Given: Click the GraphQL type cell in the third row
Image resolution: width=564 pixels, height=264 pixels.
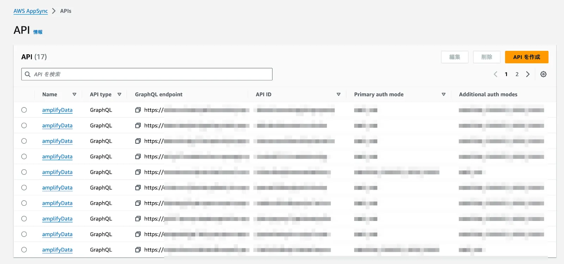Looking at the screenshot, I should (101, 141).
